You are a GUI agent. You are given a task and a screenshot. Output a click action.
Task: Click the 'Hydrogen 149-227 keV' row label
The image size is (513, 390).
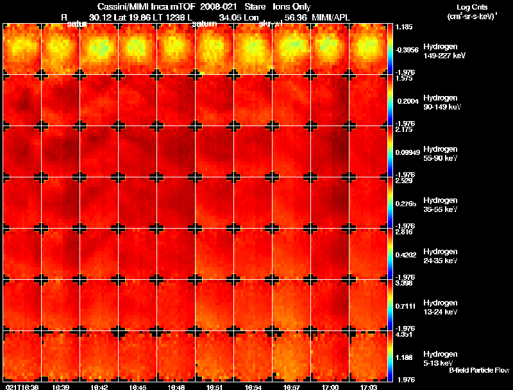(444, 51)
